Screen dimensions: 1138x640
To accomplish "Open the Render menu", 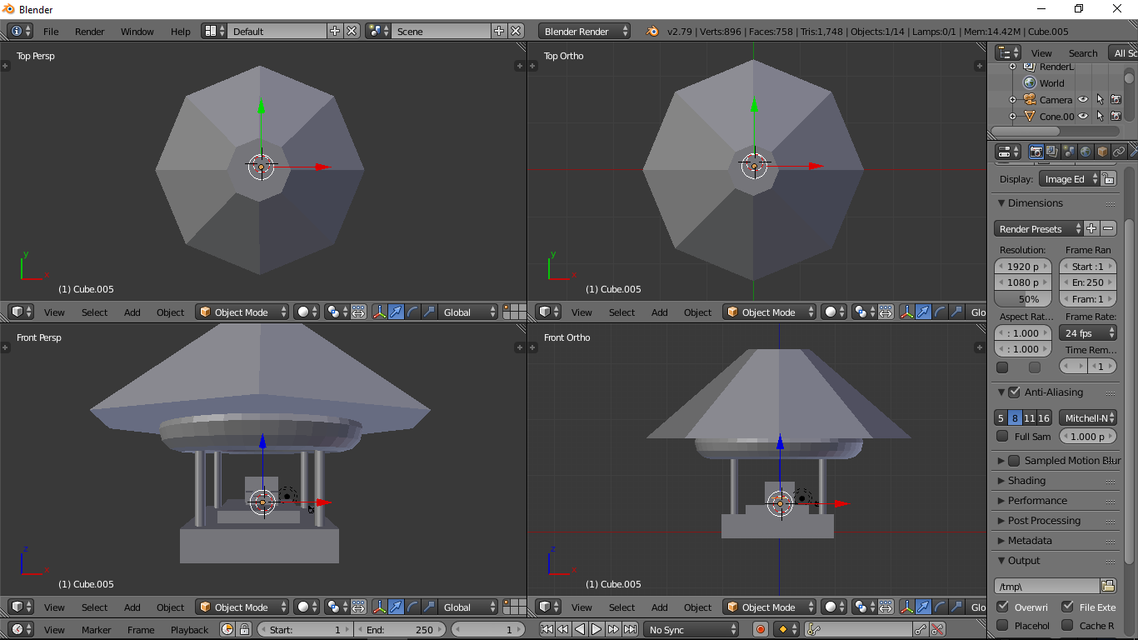I will 89,32.
